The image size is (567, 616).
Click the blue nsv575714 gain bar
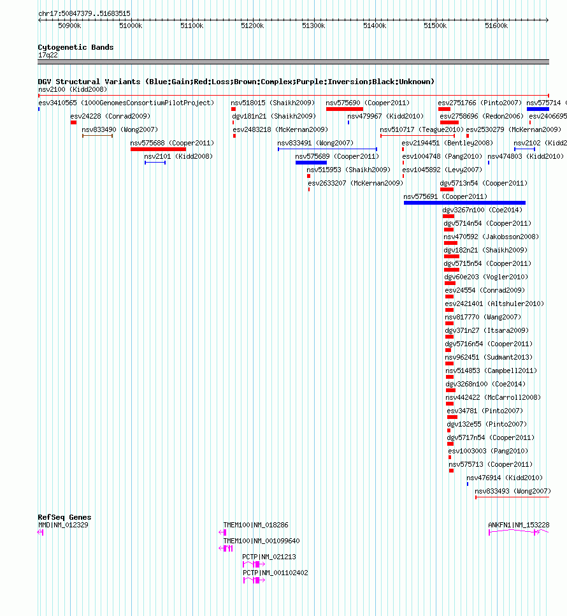[538, 109]
